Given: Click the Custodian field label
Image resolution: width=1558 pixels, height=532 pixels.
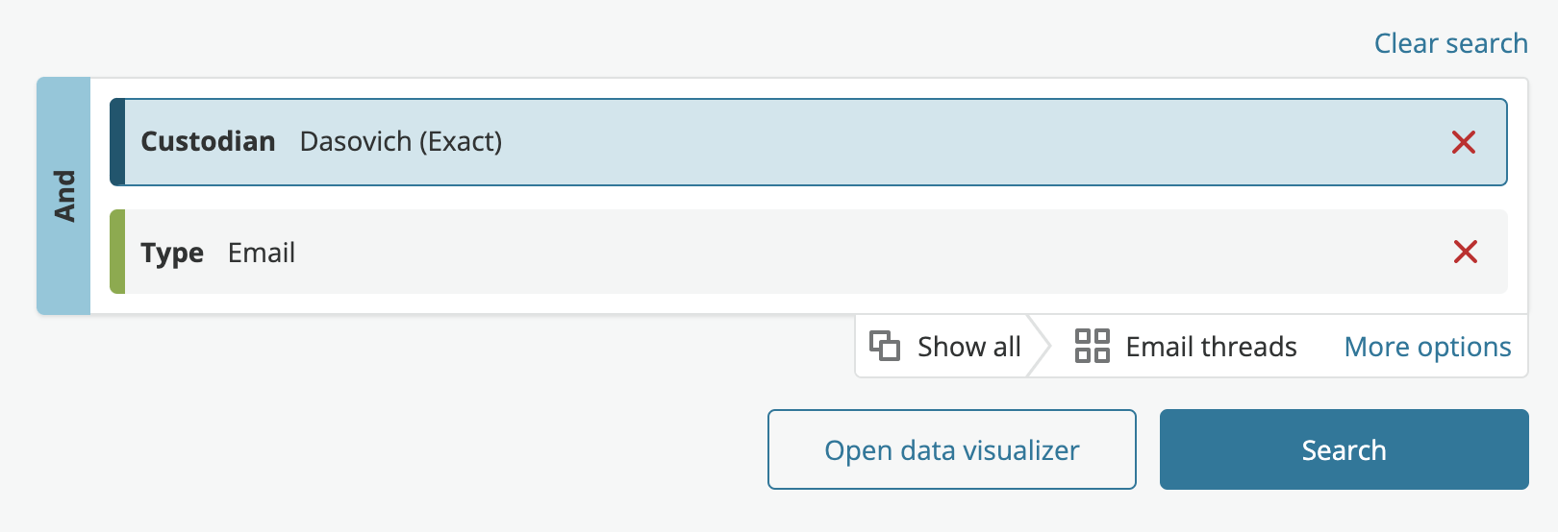Looking at the screenshot, I should [x=208, y=141].
